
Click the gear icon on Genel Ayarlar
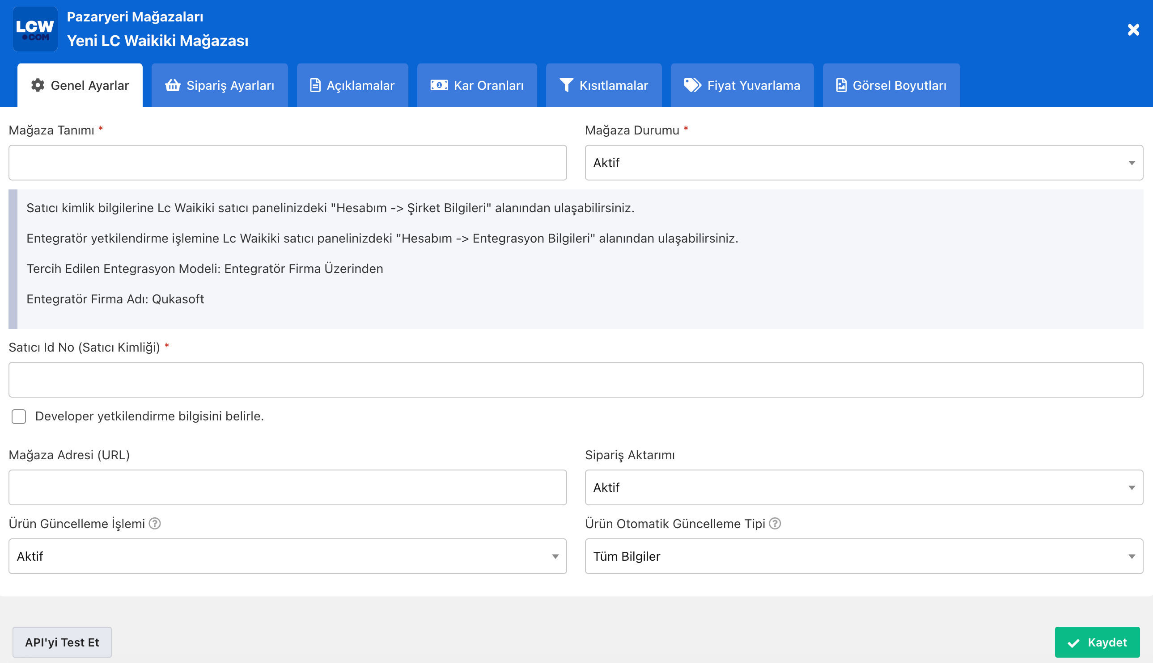click(x=38, y=85)
